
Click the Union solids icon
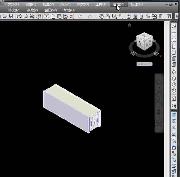174,115
